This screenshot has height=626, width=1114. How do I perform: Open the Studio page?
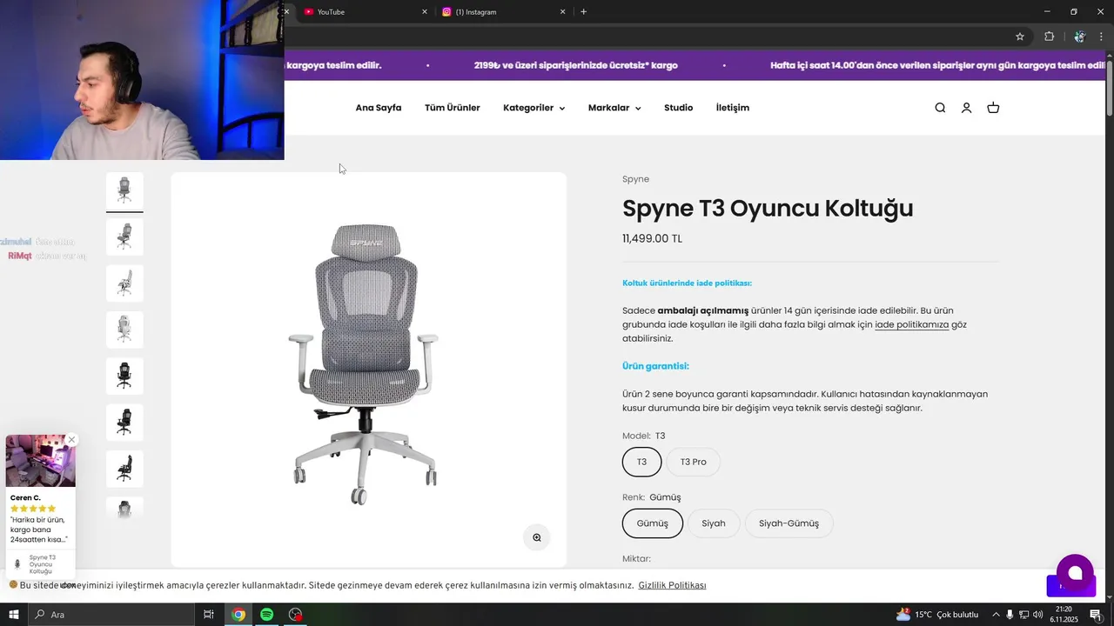pos(679,108)
